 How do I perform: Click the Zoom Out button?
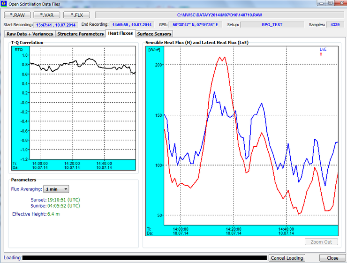pyautogui.click(x=321, y=242)
